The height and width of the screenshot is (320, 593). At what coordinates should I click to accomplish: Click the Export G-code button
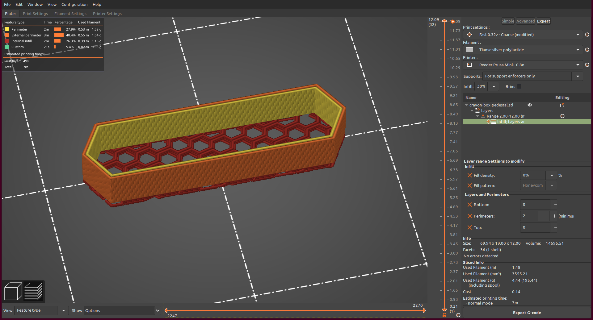tap(527, 313)
